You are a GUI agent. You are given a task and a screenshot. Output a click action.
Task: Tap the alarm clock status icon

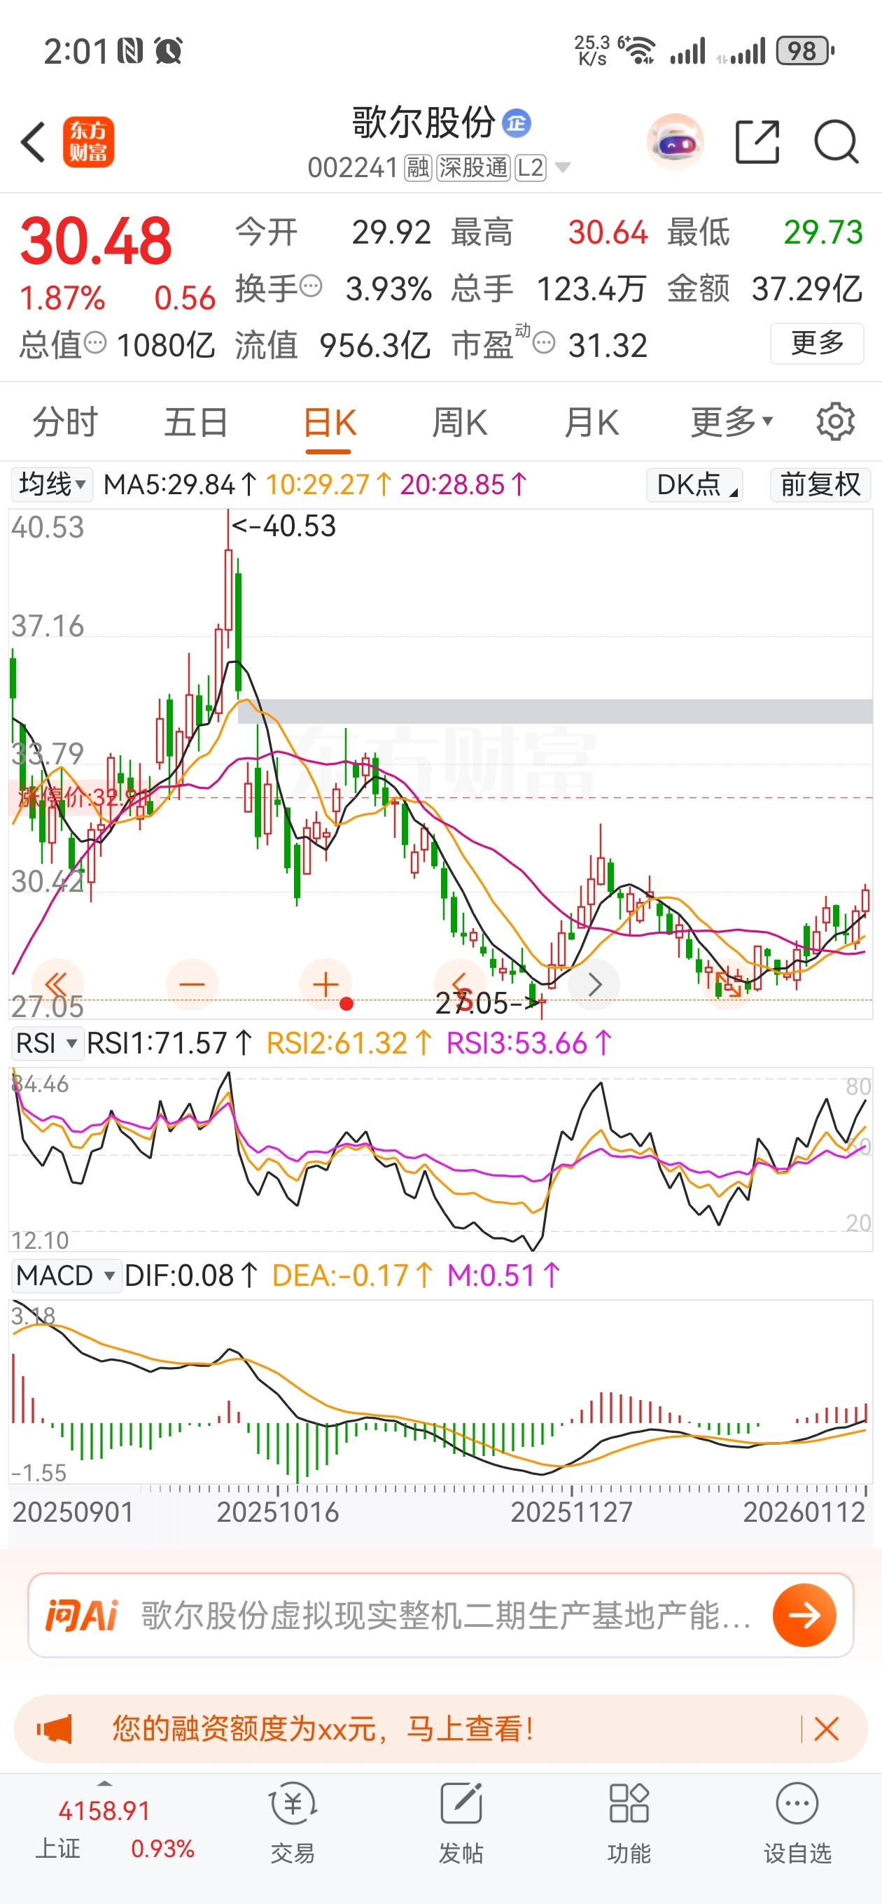[169, 51]
